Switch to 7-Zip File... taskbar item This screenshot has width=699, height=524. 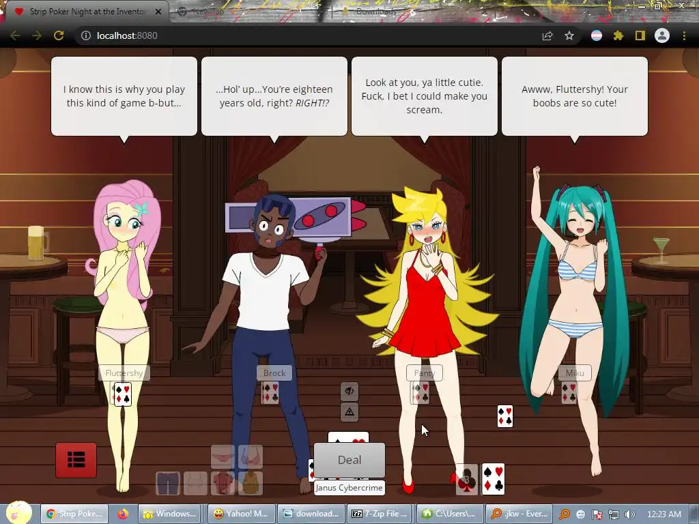pos(382,514)
